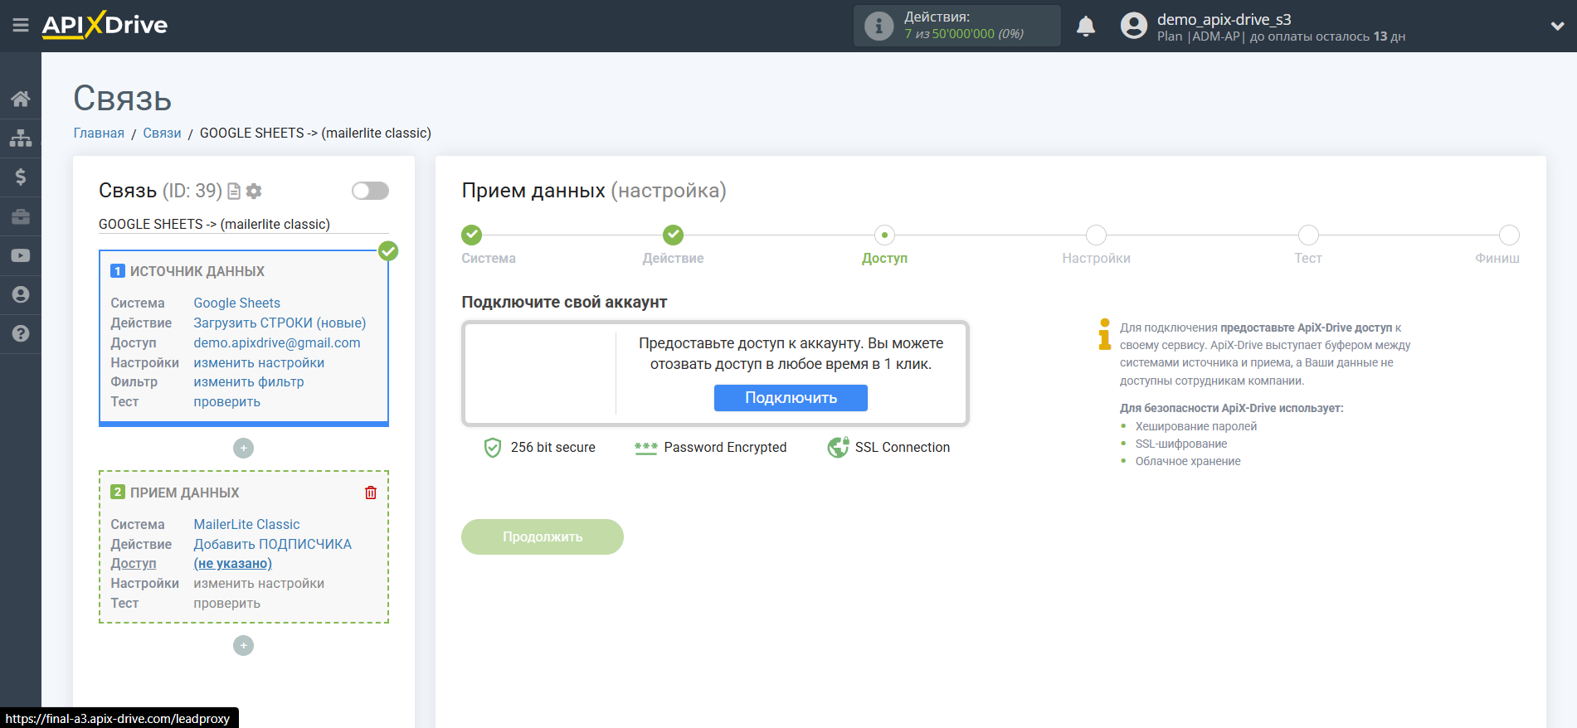The image size is (1577, 728).
Task: Open Загрузить СТРОКИ (новые) action link
Action: tap(280, 323)
